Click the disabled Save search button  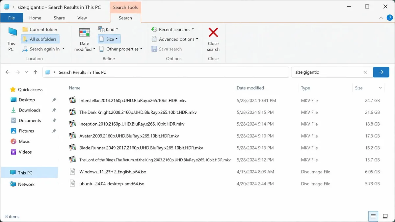click(167, 49)
